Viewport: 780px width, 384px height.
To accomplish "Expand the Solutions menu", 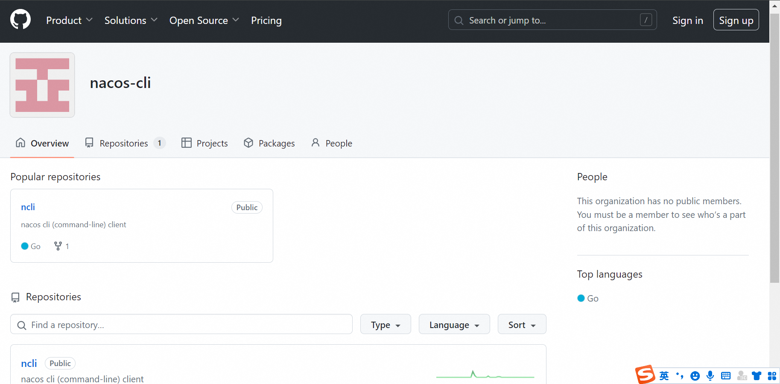I will [131, 21].
